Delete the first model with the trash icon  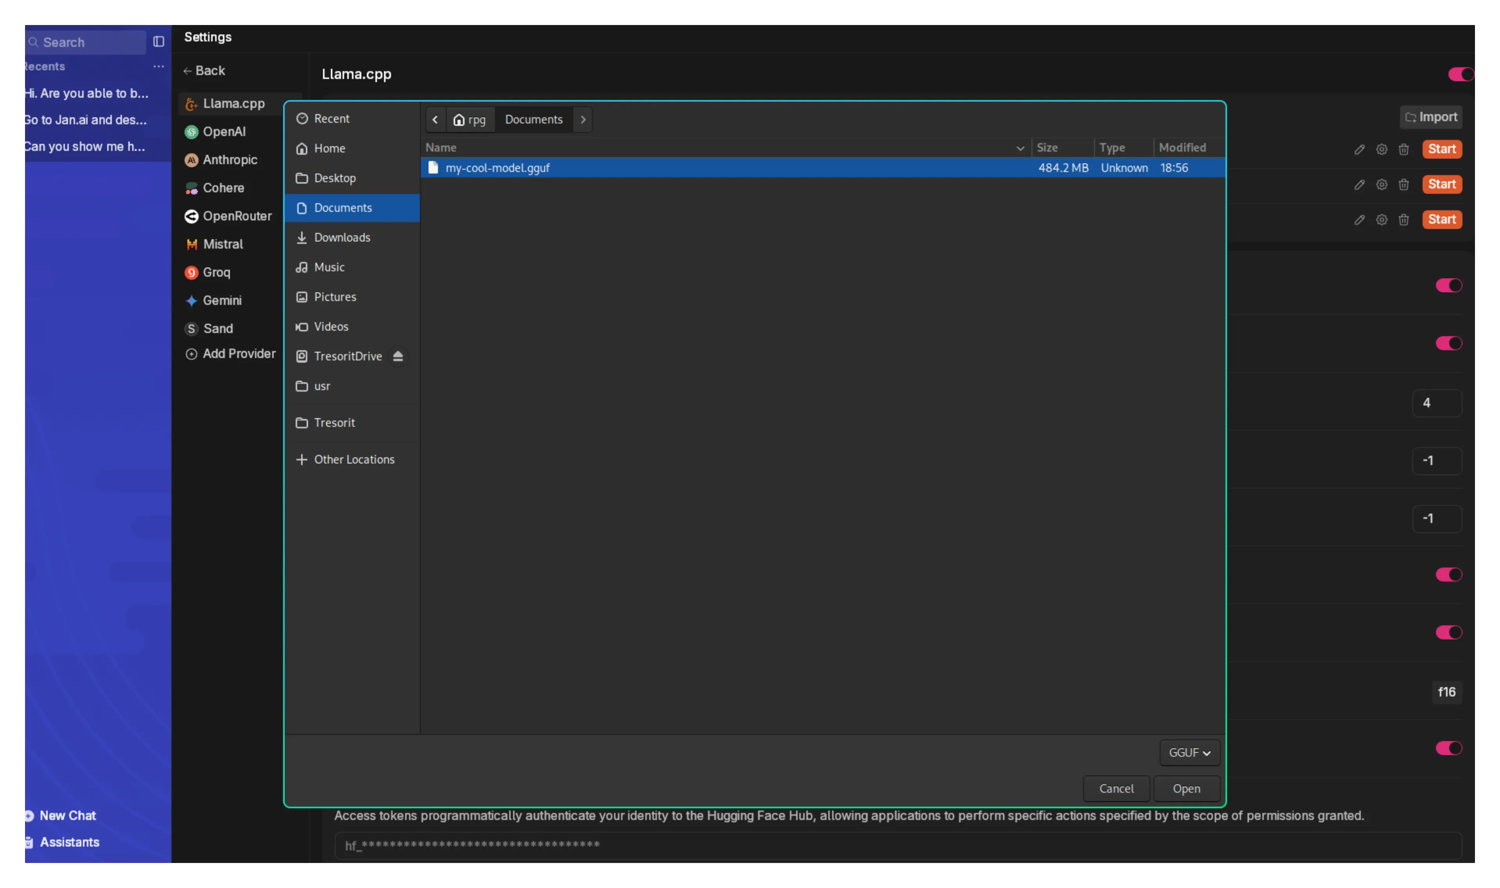[x=1404, y=149]
